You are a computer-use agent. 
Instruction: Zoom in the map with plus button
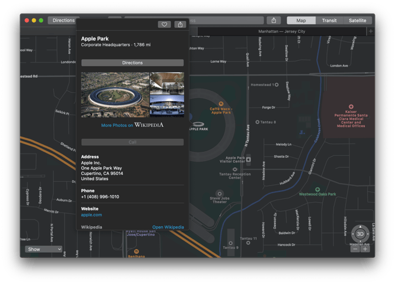[x=365, y=249]
